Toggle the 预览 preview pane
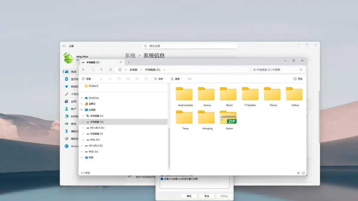The image size is (358, 201). 298,79
